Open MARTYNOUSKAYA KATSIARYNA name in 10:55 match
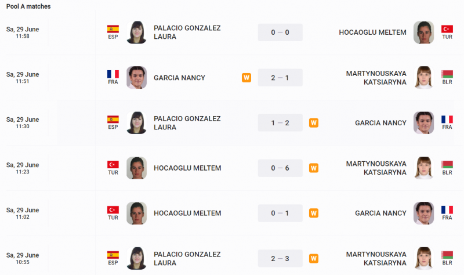The image size is (464, 275). click(x=376, y=259)
